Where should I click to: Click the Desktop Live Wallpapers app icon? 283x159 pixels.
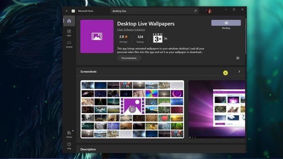[97, 36]
